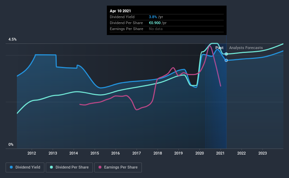The height and width of the screenshot is (178, 289).
Task: Toggle the Earnings Per Share legend button
Action: tap(118, 167)
